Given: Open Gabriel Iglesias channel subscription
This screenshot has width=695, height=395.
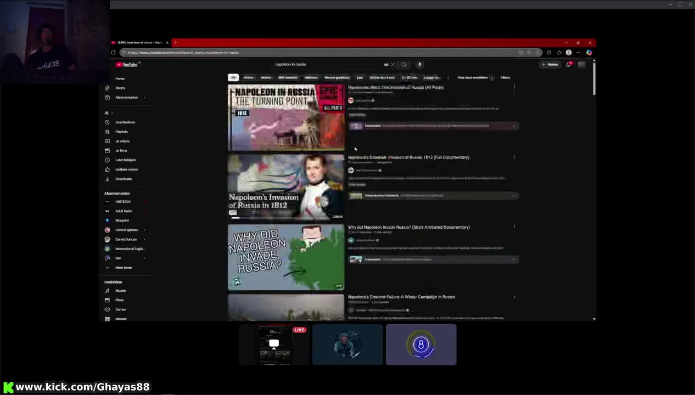Looking at the screenshot, I should 126,230.
